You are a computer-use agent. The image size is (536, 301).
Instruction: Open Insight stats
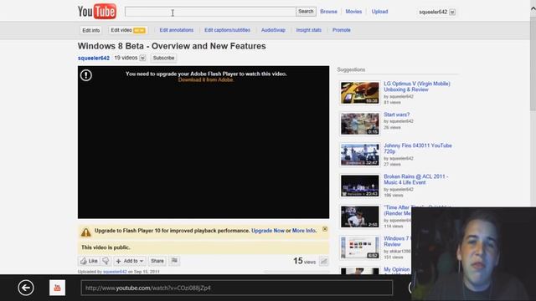click(x=309, y=30)
